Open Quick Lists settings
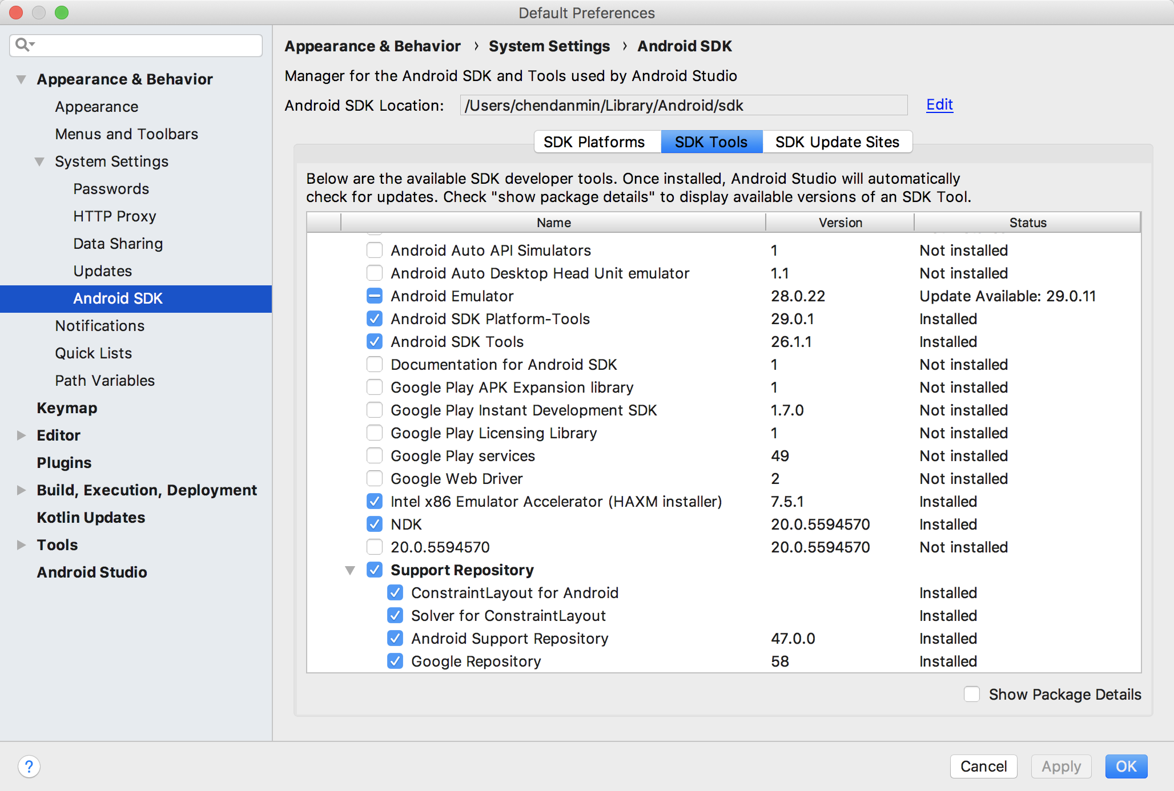 coord(94,353)
